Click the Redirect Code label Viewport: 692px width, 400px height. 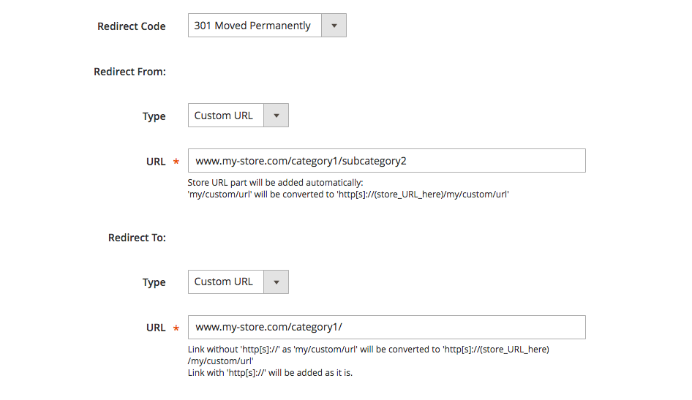(132, 26)
